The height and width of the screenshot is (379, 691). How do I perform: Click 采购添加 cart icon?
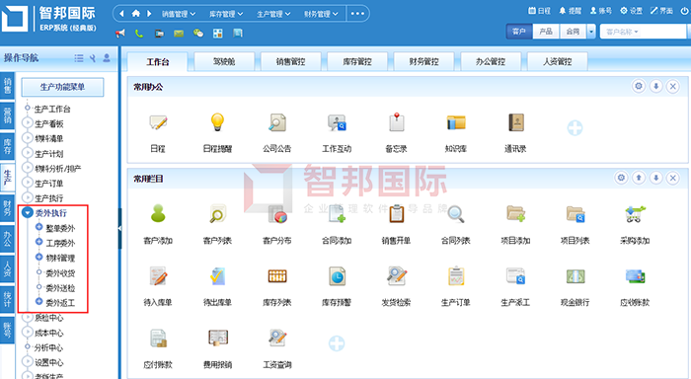[x=635, y=214]
